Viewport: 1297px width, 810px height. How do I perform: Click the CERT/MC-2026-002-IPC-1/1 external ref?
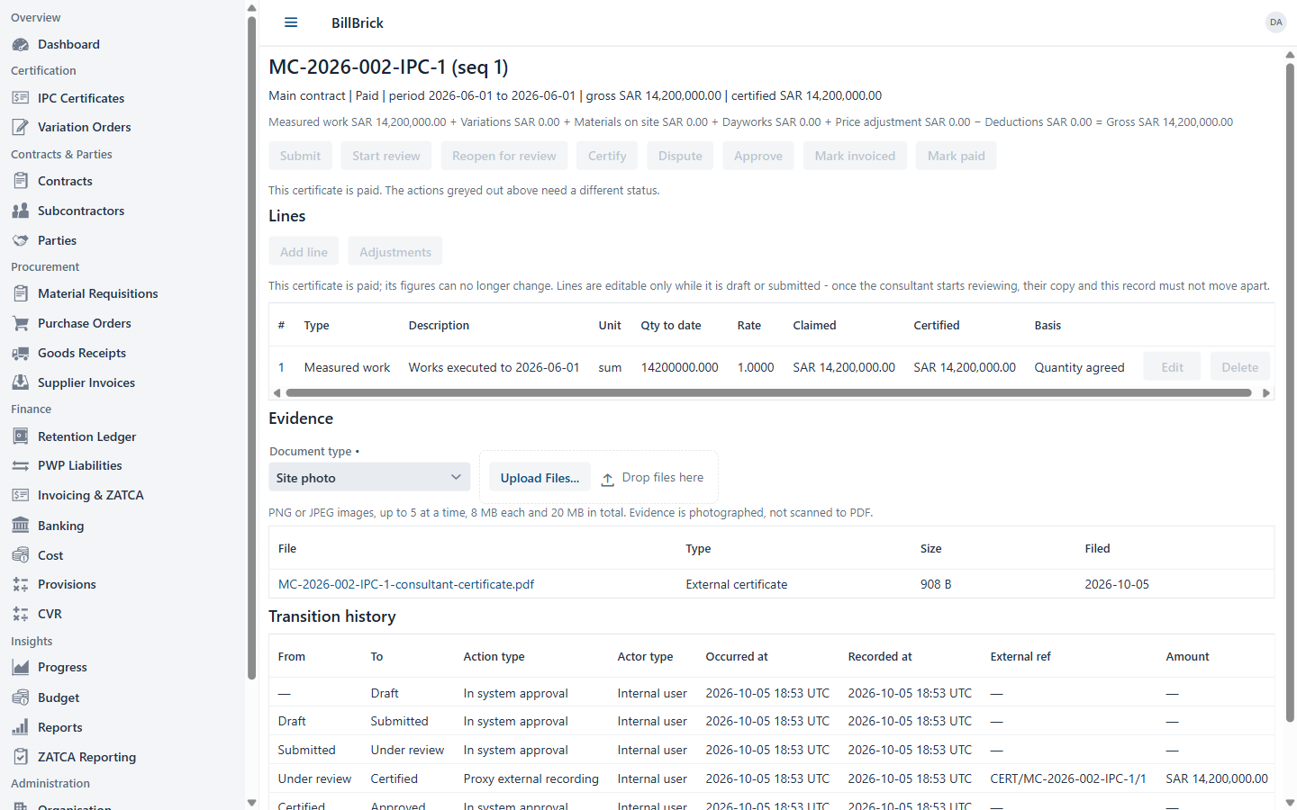coord(1068,778)
